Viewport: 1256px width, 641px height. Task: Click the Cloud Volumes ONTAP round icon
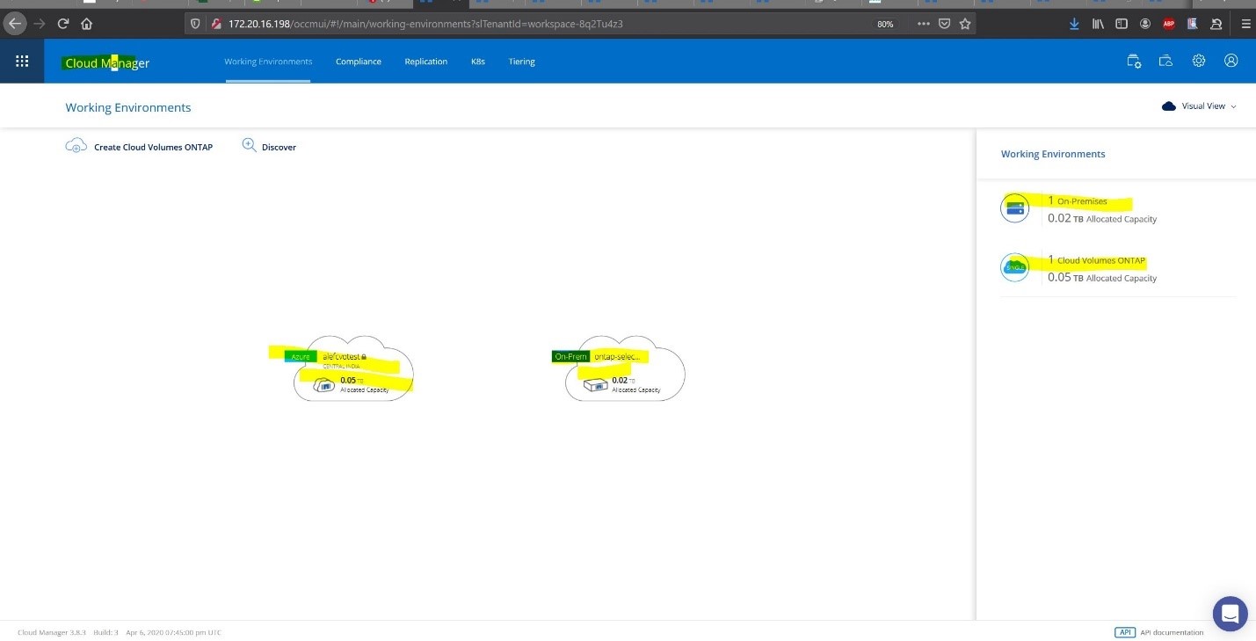[1015, 267]
